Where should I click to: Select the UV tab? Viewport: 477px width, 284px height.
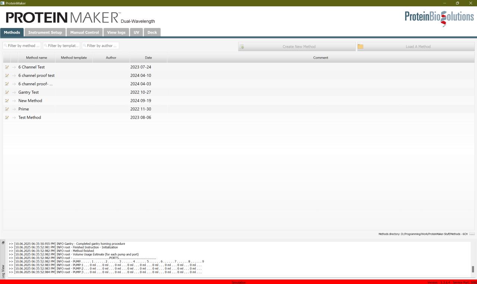136,32
